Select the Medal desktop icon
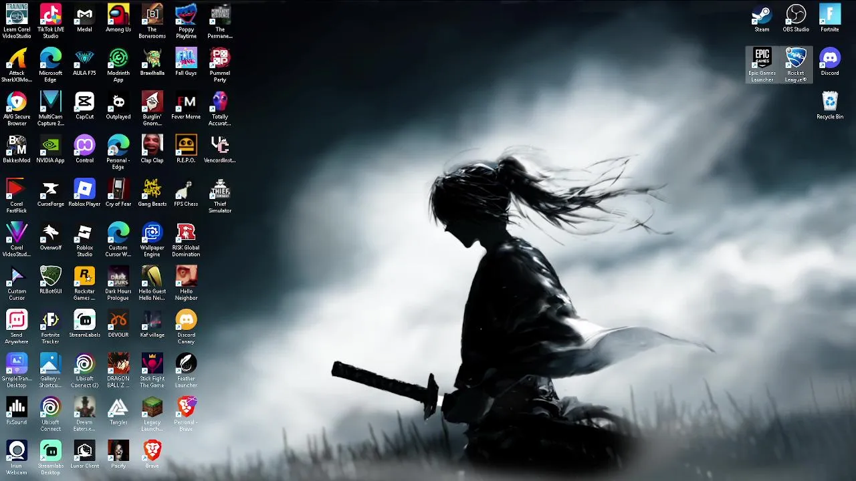 pos(84,15)
